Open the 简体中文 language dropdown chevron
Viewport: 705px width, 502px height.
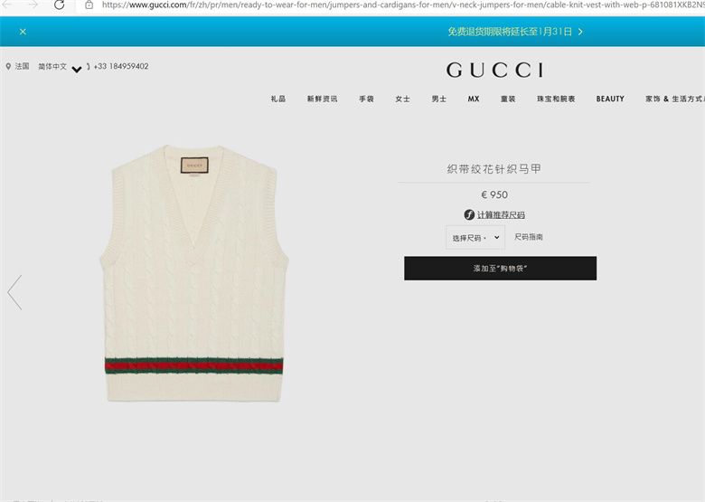pos(77,70)
